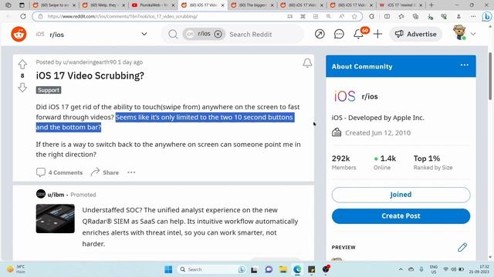Switch to the PunkaWeb YouTube tab
The image size is (494, 277).
(x=153, y=5)
